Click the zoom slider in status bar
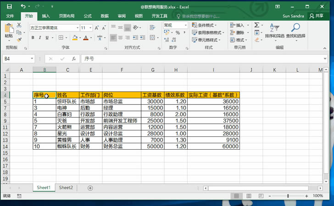Image resolution: width=334 pixels, height=206 pixels. pyautogui.click(x=288, y=196)
